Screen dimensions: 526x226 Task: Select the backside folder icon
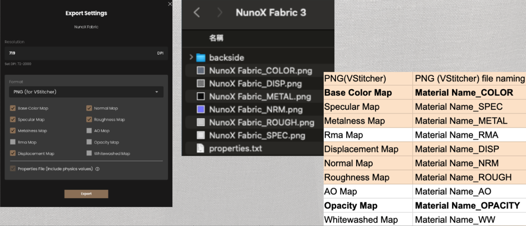[x=201, y=58]
